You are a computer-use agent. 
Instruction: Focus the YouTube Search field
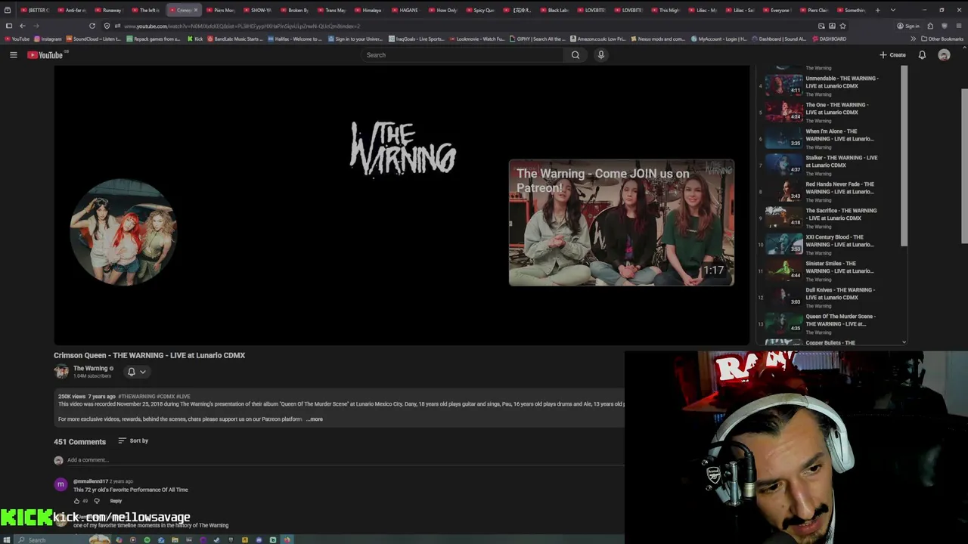point(461,54)
